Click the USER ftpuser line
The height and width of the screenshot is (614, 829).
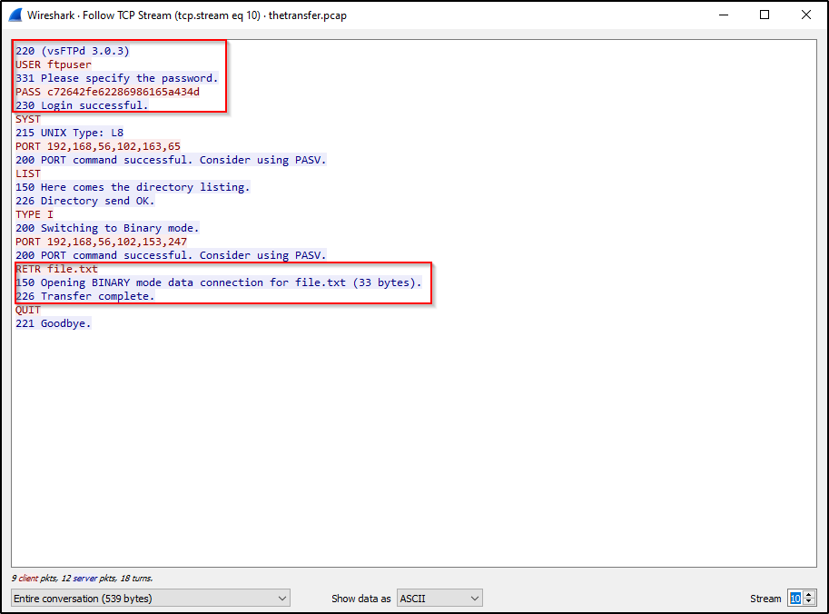pyautogui.click(x=54, y=64)
